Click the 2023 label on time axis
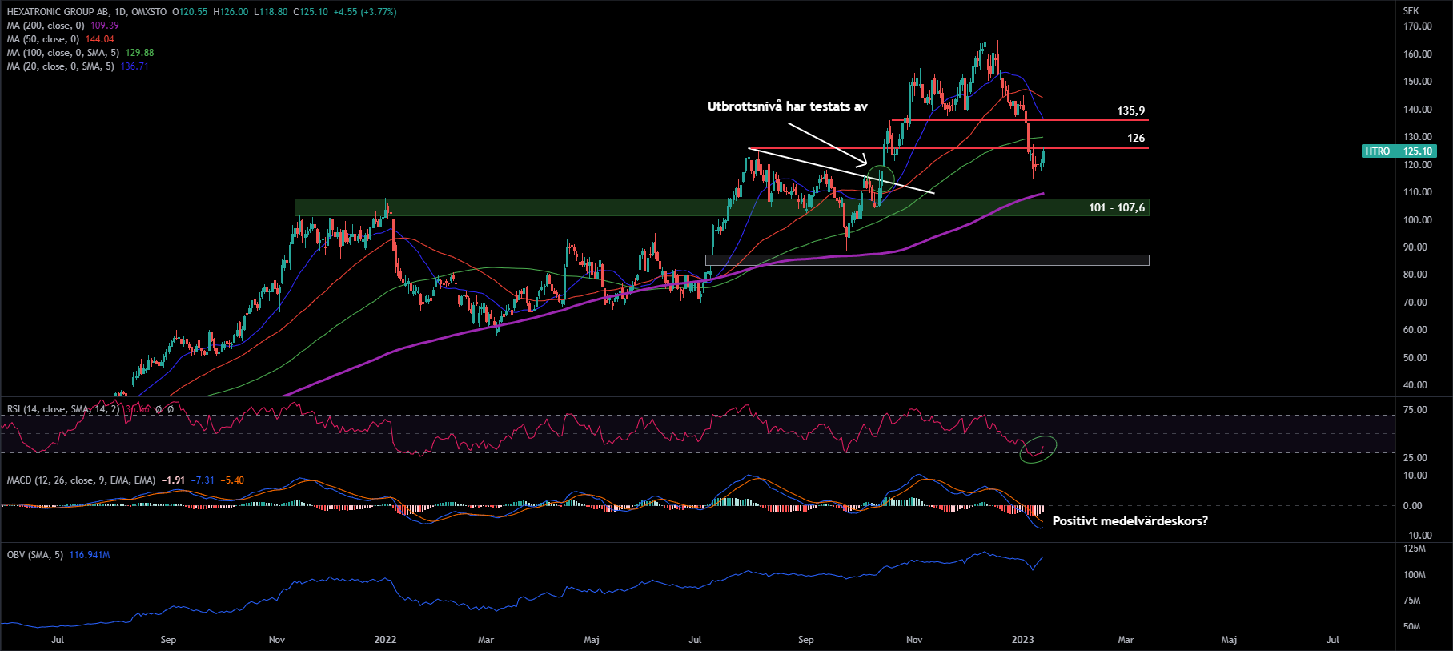This screenshot has height=651, width=1453. click(x=1022, y=640)
